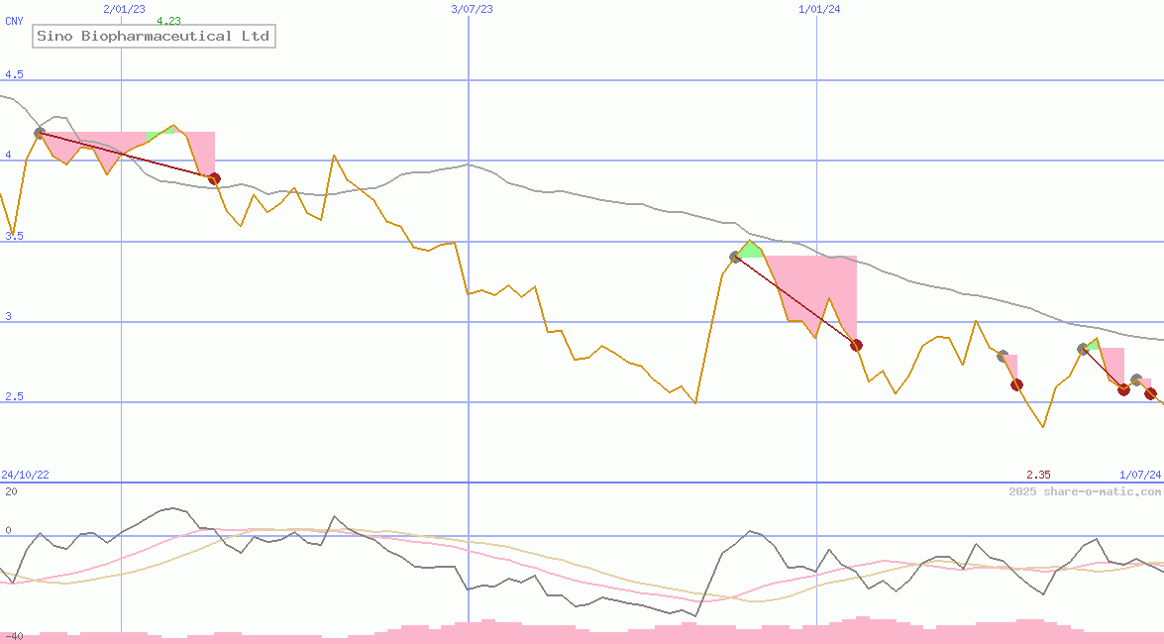Click the rightmost red exit marker

[1150, 393]
